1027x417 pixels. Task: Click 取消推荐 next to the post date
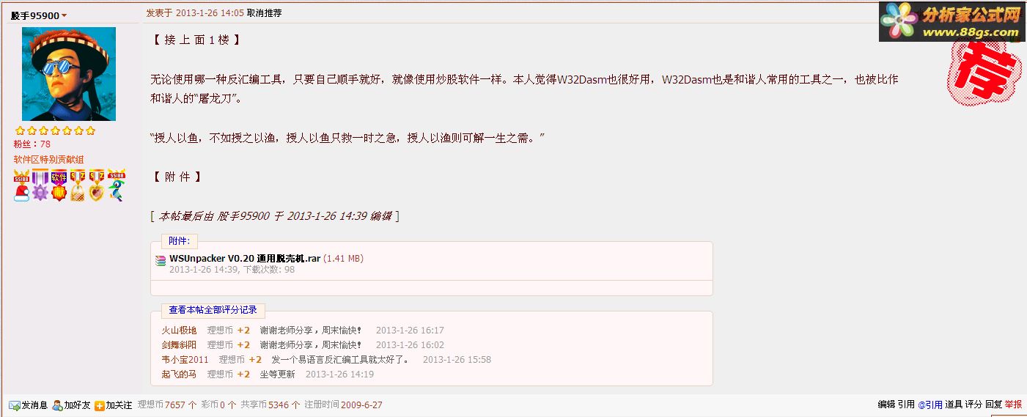click(264, 12)
